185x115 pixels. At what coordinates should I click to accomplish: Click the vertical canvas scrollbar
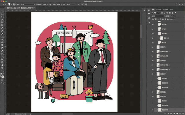click(x=141, y=31)
